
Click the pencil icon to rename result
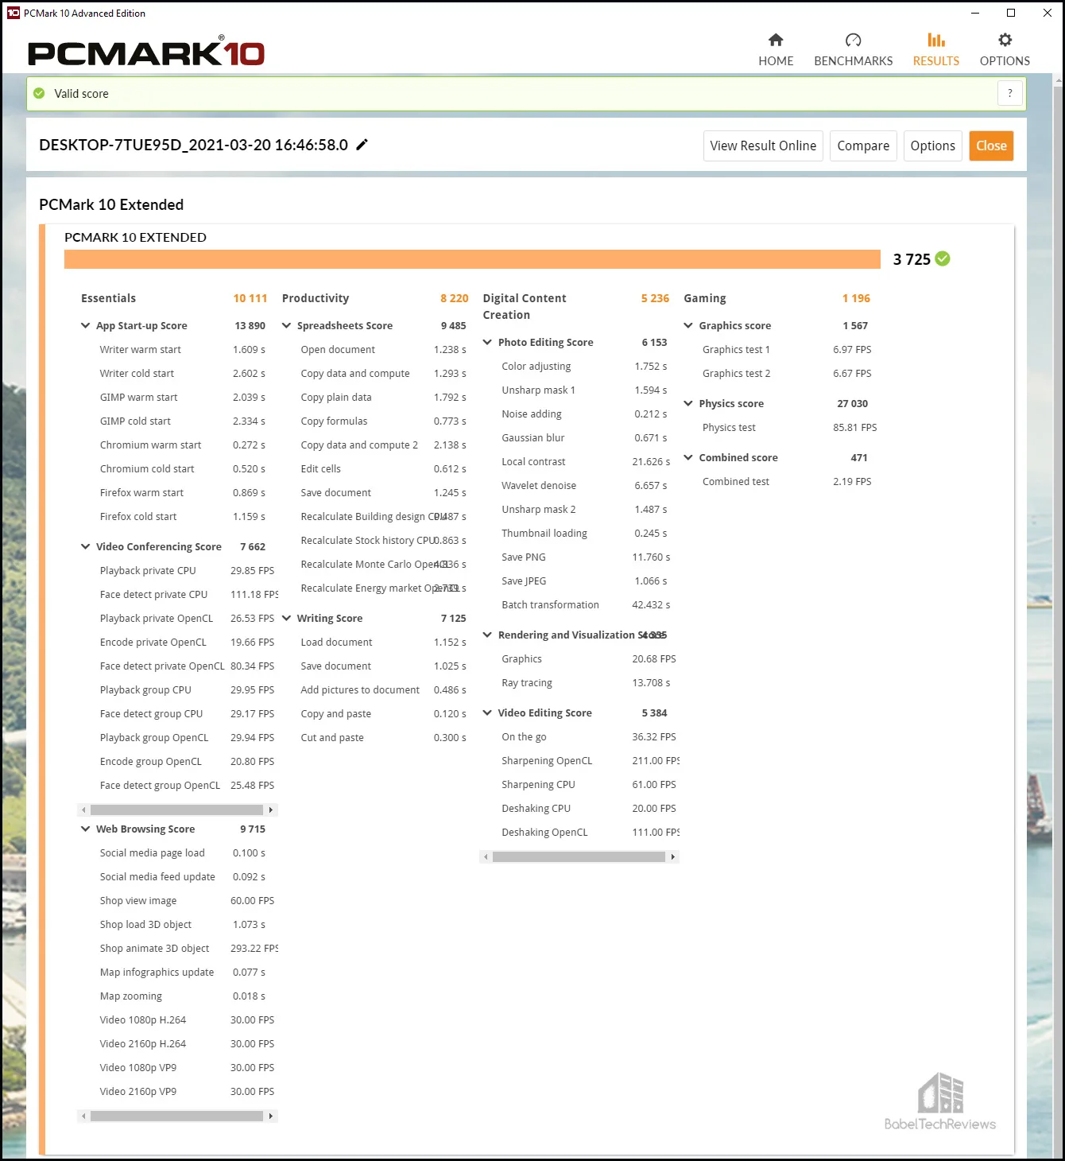point(362,145)
